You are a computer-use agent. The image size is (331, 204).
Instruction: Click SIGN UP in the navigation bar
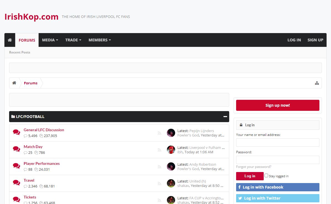[315, 40]
